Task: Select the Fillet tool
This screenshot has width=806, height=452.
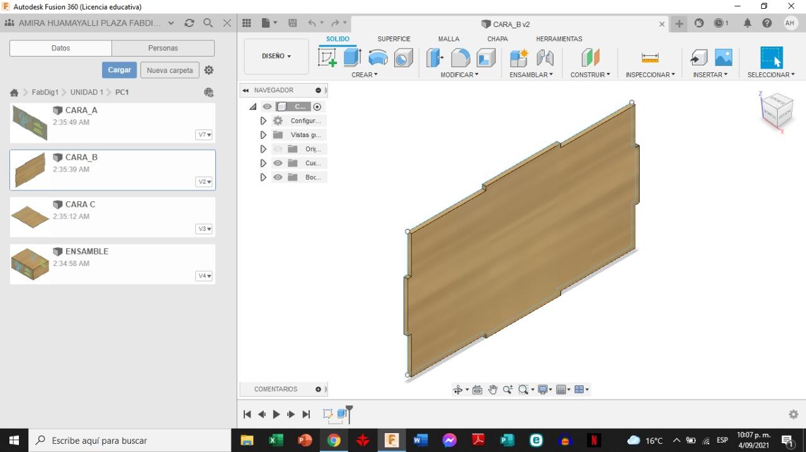Action: pyautogui.click(x=460, y=58)
